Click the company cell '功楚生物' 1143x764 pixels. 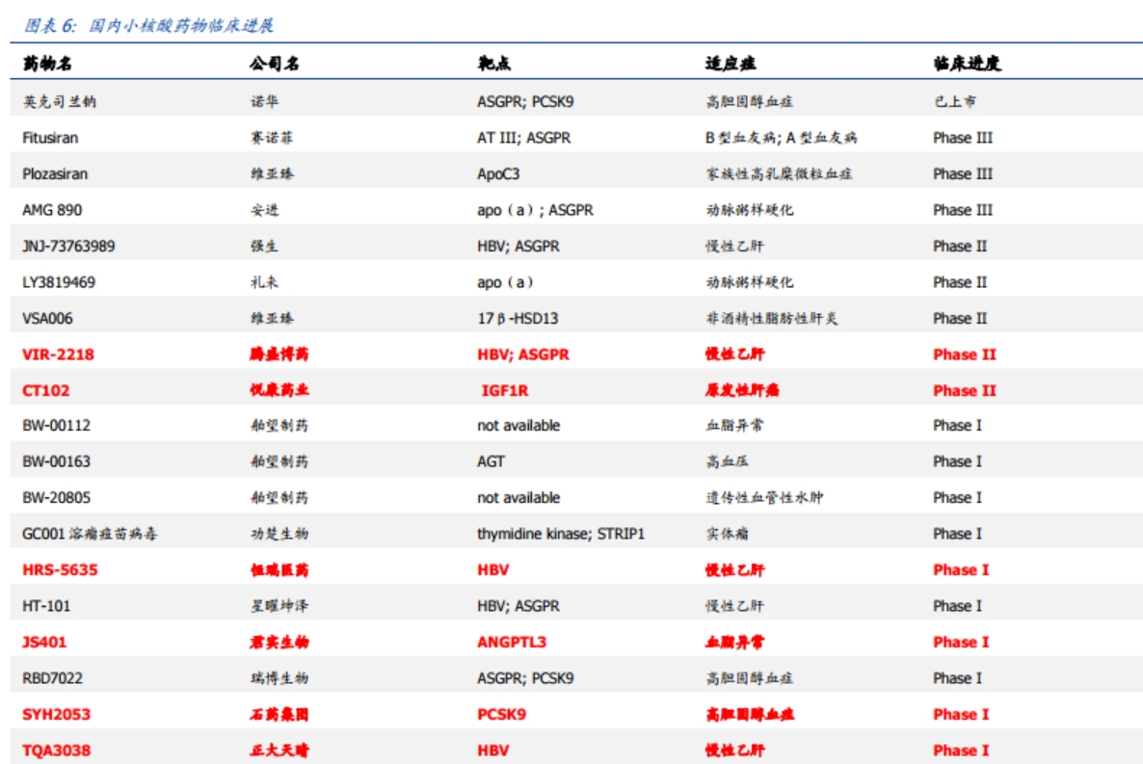279,535
